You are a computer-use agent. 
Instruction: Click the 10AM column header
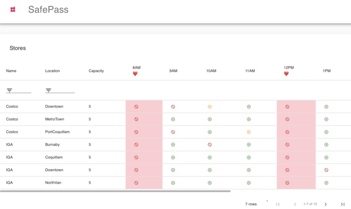point(211,71)
